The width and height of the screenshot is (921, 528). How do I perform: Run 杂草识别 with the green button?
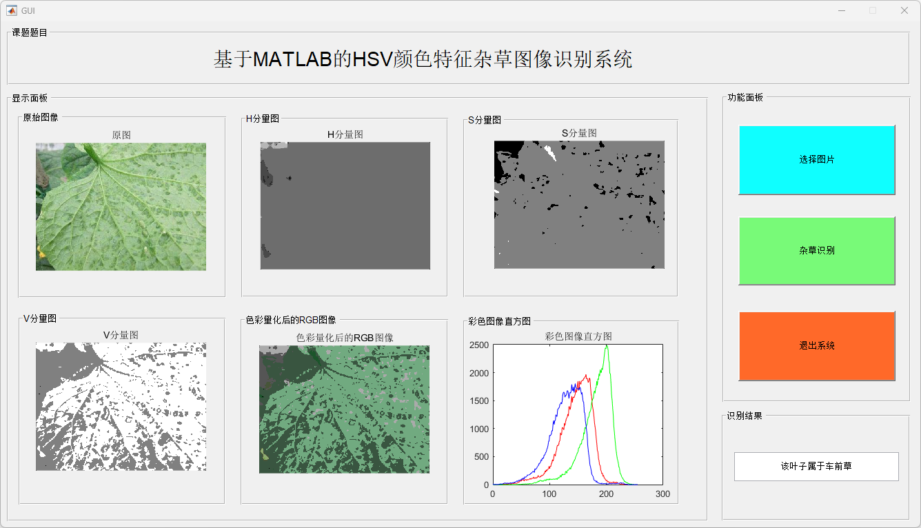(817, 251)
